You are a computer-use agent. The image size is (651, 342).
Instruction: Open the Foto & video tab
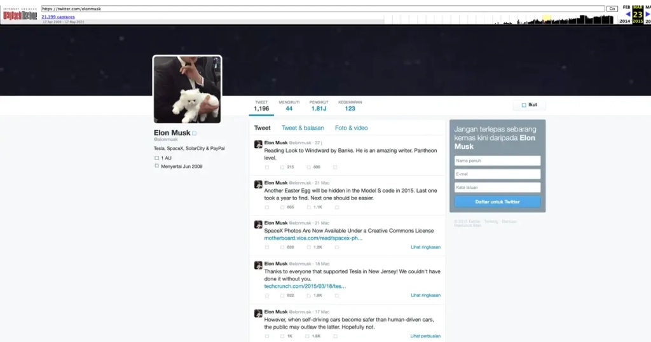(351, 128)
